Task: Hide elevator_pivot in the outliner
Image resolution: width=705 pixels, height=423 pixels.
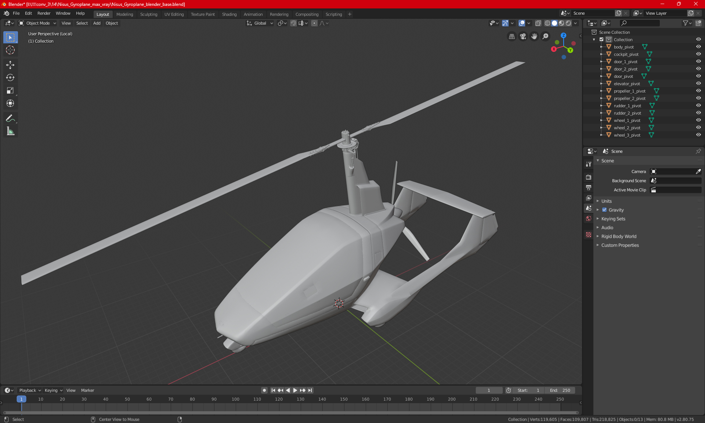Action: pos(698,83)
